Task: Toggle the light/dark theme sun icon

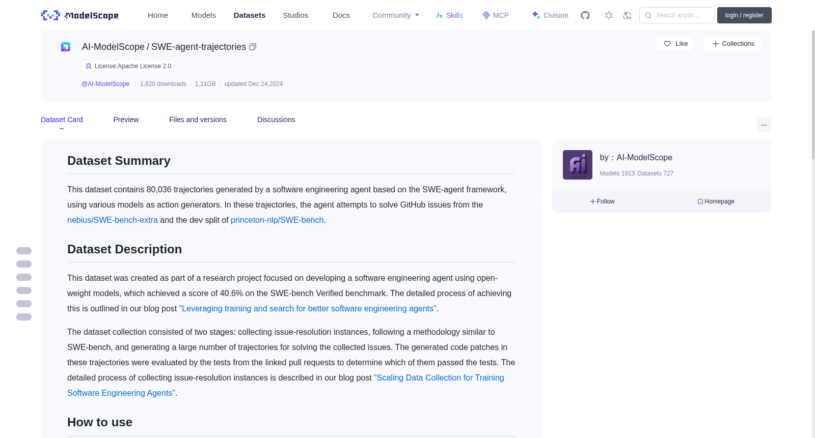Action: coord(609,15)
